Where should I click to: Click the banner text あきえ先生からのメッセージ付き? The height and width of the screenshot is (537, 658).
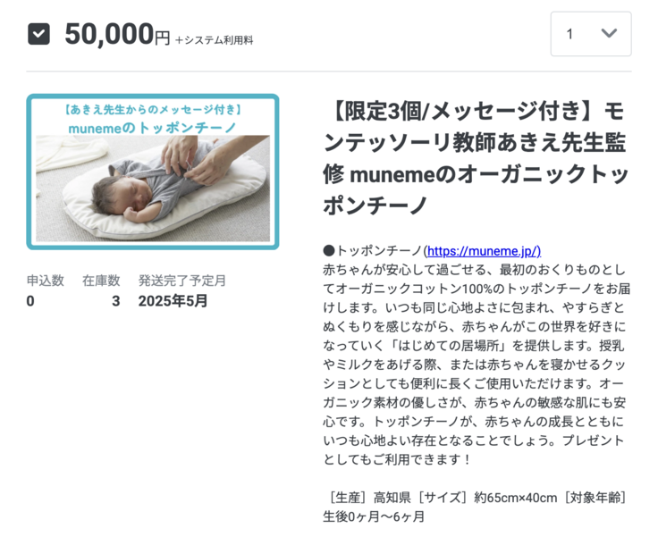coord(153,110)
